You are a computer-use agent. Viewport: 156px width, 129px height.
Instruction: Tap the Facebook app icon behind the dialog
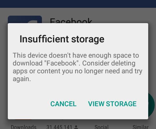point(25,20)
